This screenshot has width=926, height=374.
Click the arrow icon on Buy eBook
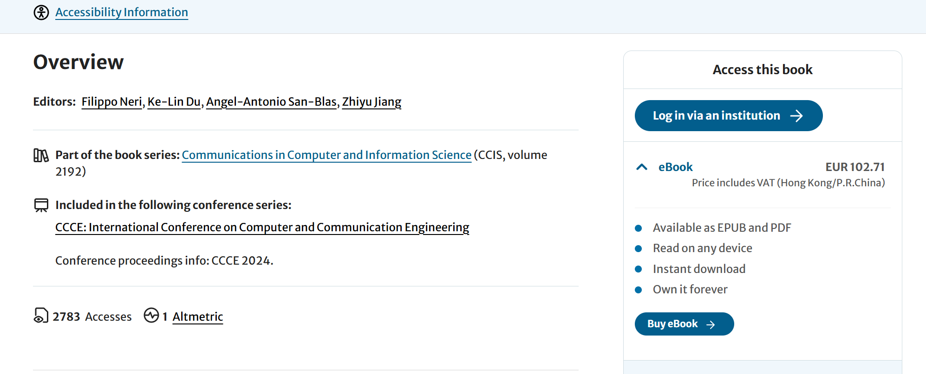pos(711,324)
